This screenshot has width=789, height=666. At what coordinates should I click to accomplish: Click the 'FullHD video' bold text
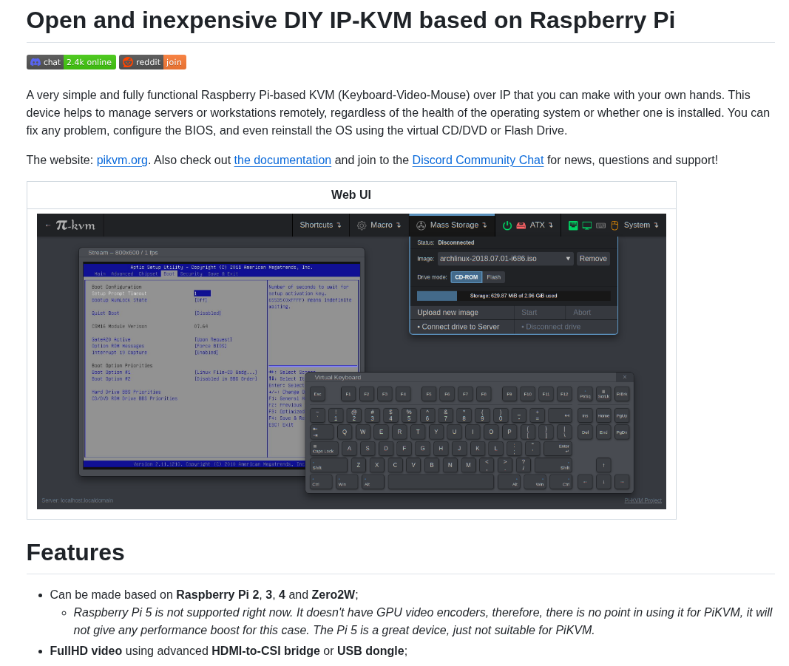86,651
